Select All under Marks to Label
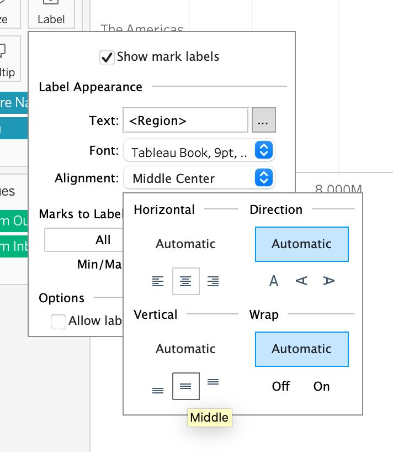The height and width of the screenshot is (452, 393). tap(103, 240)
